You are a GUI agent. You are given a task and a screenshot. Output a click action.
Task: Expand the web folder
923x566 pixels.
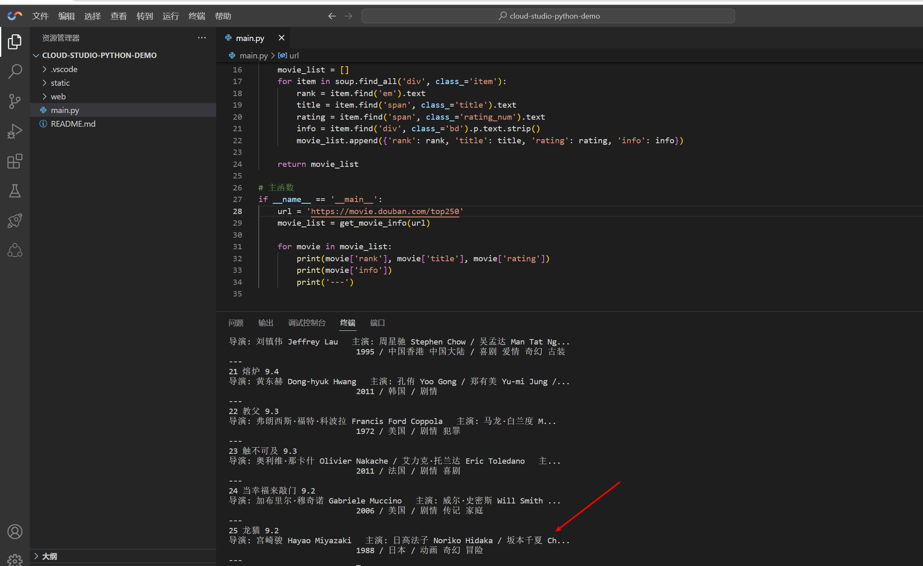pos(58,96)
